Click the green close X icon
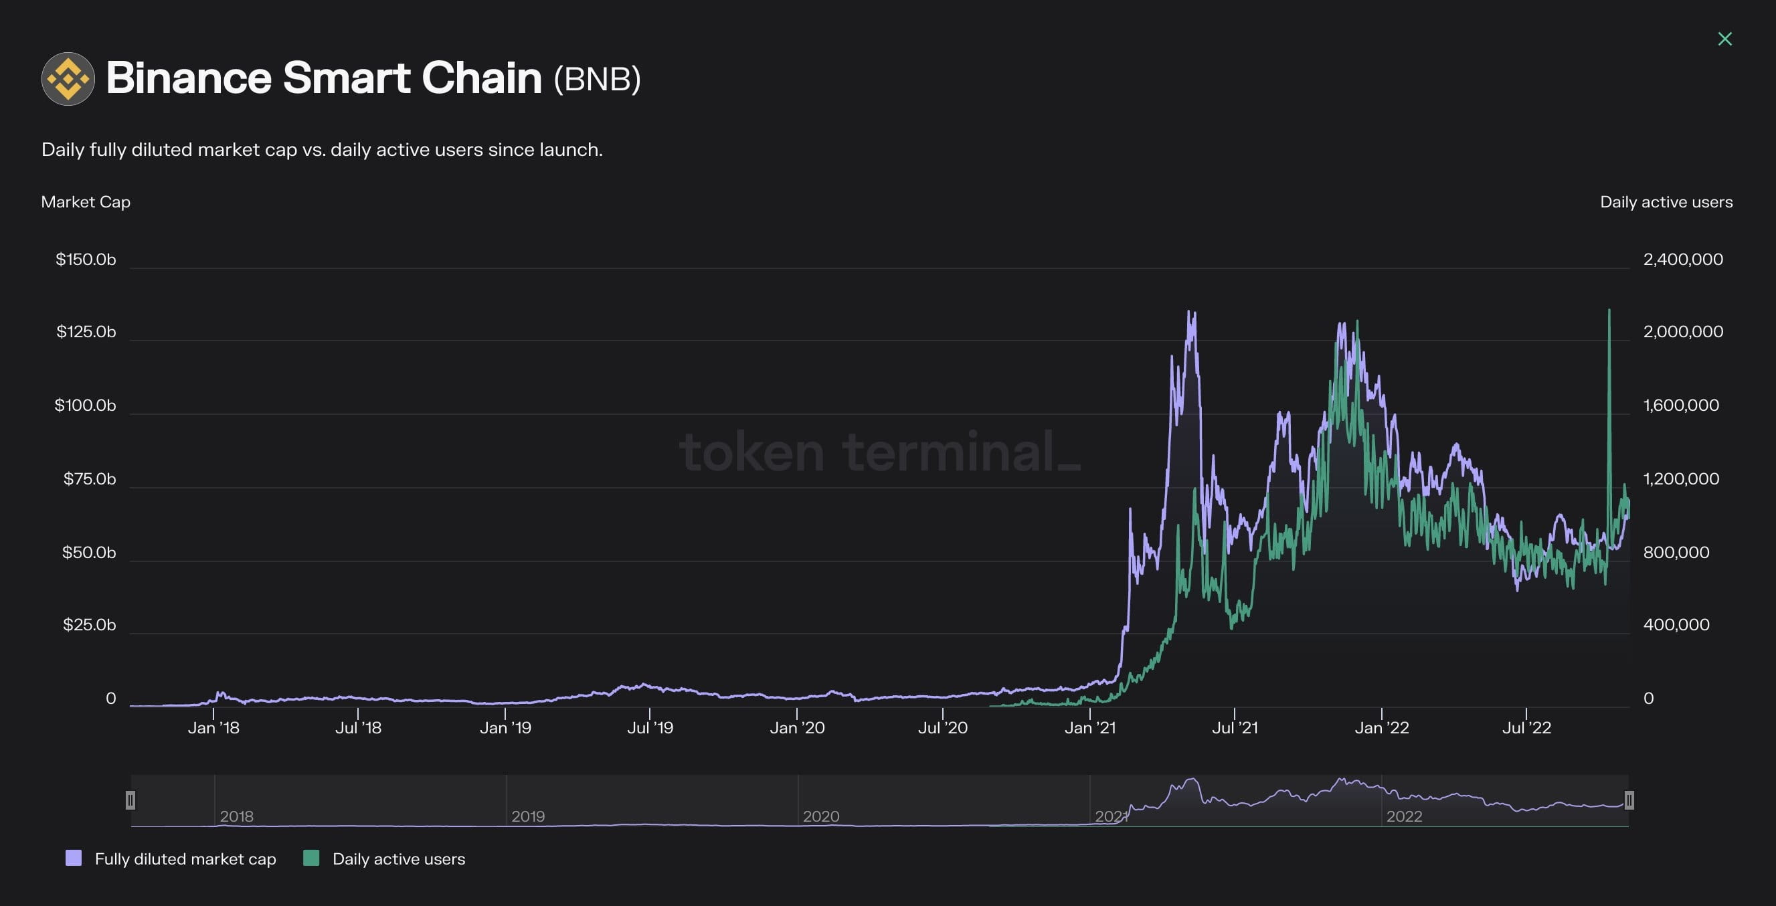Screen dimensions: 1776x906 click(1724, 39)
